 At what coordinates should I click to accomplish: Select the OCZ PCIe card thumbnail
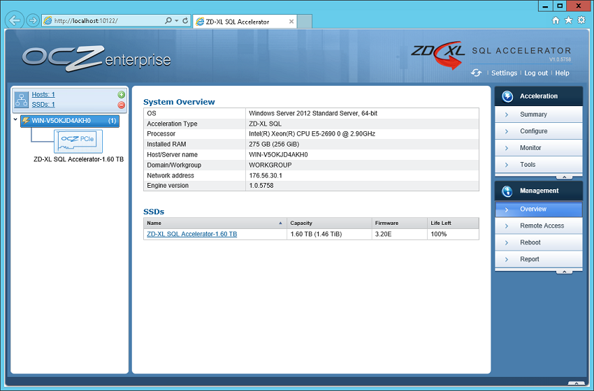point(78,141)
